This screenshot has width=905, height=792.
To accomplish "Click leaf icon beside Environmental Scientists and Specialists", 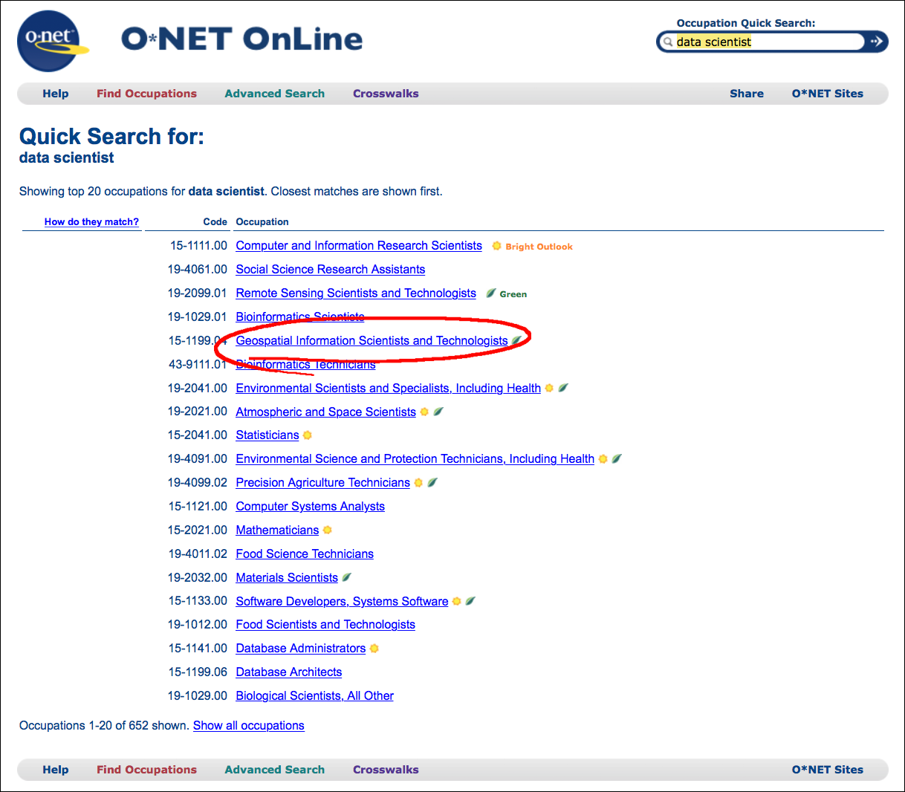I will (x=563, y=388).
